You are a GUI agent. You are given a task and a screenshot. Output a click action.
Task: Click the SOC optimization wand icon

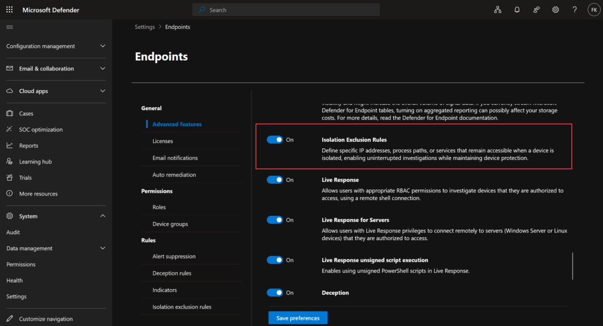click(9, 129)
